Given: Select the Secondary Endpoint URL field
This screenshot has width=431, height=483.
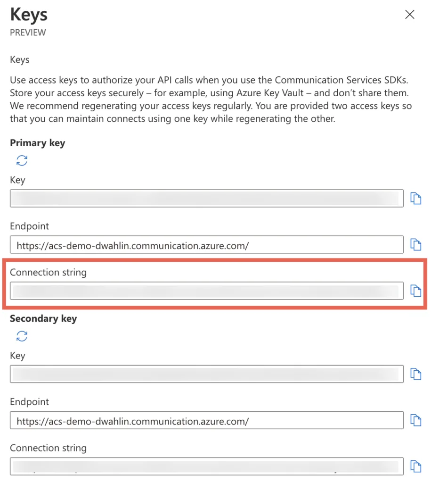Looking at the screenshot, I should [x=206, y=420].
